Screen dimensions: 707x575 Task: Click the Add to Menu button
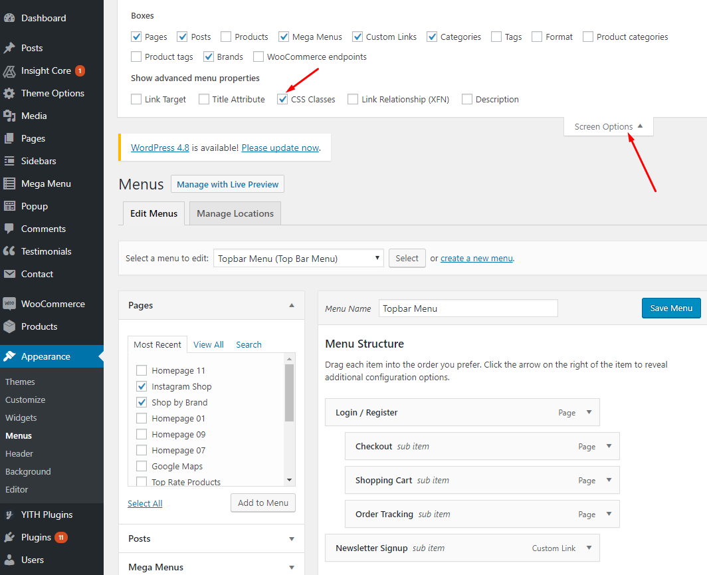[263, 503]
